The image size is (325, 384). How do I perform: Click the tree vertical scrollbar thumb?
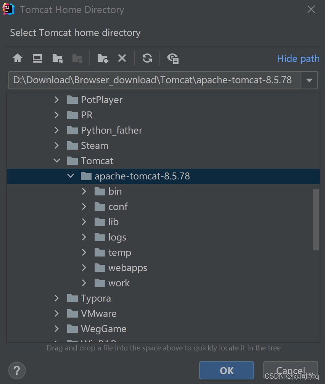pyautogui.click(x=316, y=219)
